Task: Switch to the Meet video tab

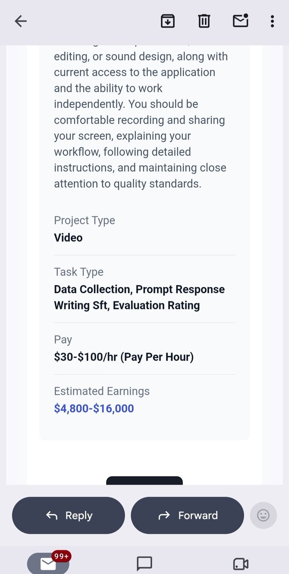Action: point(240,564)
